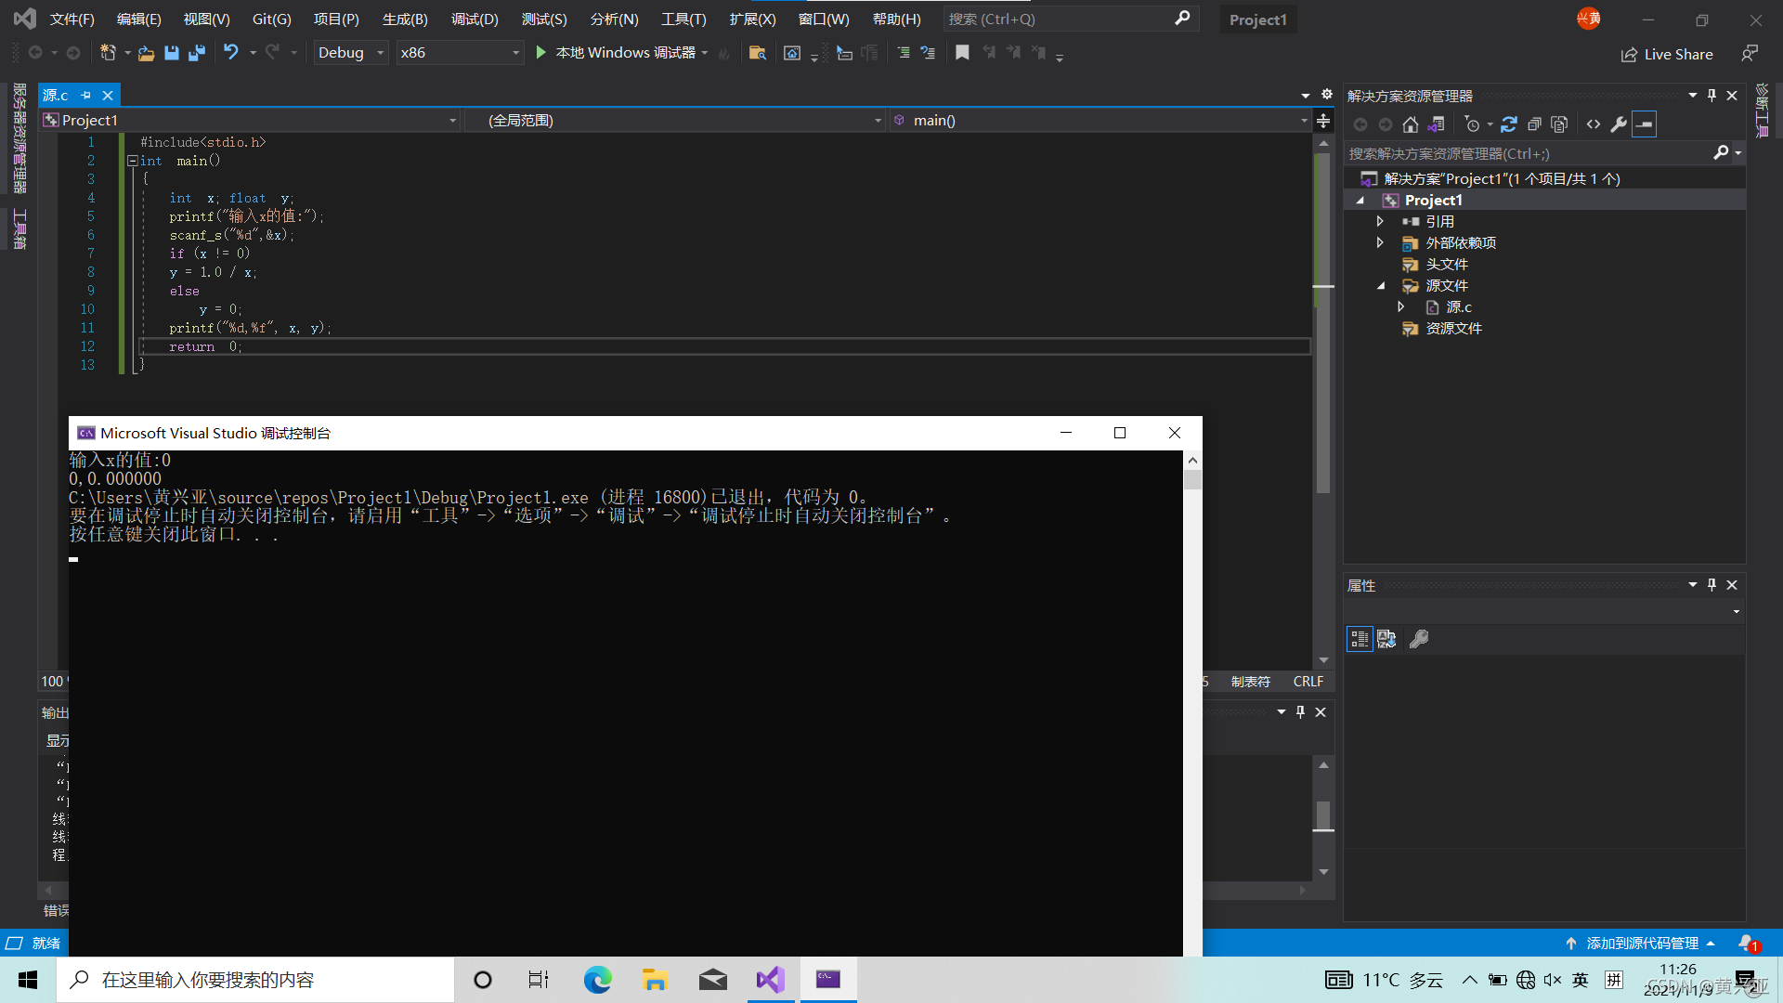Collapse the 源文件 folder node
This screenshot has height=1003, width=1783.
(1381, 286)
